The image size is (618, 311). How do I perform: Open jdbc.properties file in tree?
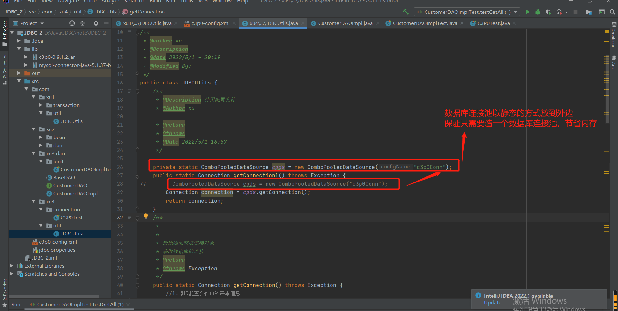pos(57,250)
